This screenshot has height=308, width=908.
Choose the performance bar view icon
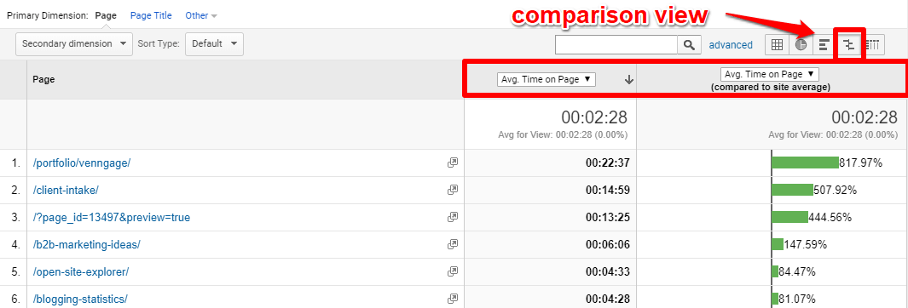pyautogui.click(x=824, y=44)
